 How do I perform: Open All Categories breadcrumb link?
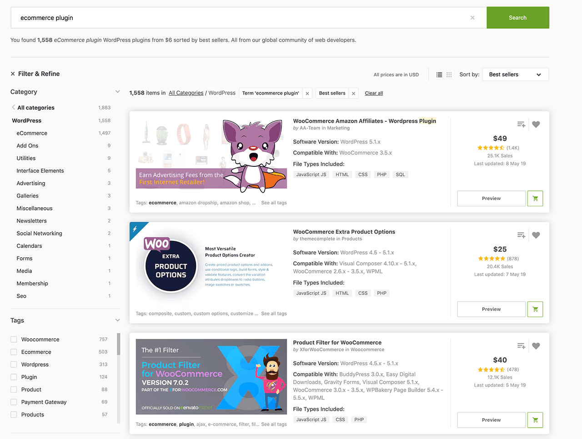tap(186, 93)
